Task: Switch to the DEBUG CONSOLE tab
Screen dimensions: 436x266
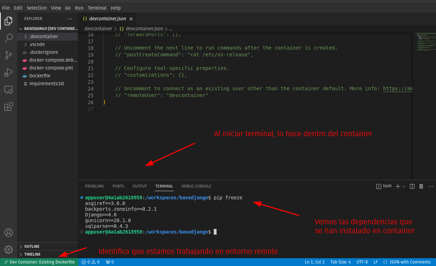Action: (x=196, y=186)
